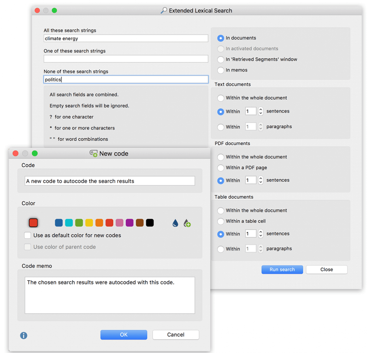Screen dimensions: 368x353
Task: Choose 'Within a PDF page' option
Action: 221,168
